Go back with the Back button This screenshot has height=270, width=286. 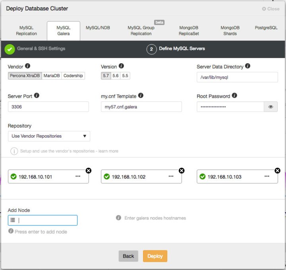(128, 256)
